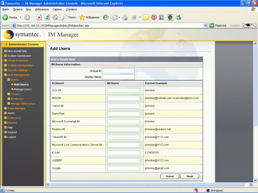Click the browser Home icon
This screenshot has height=193, width=258.
[55, 17]
